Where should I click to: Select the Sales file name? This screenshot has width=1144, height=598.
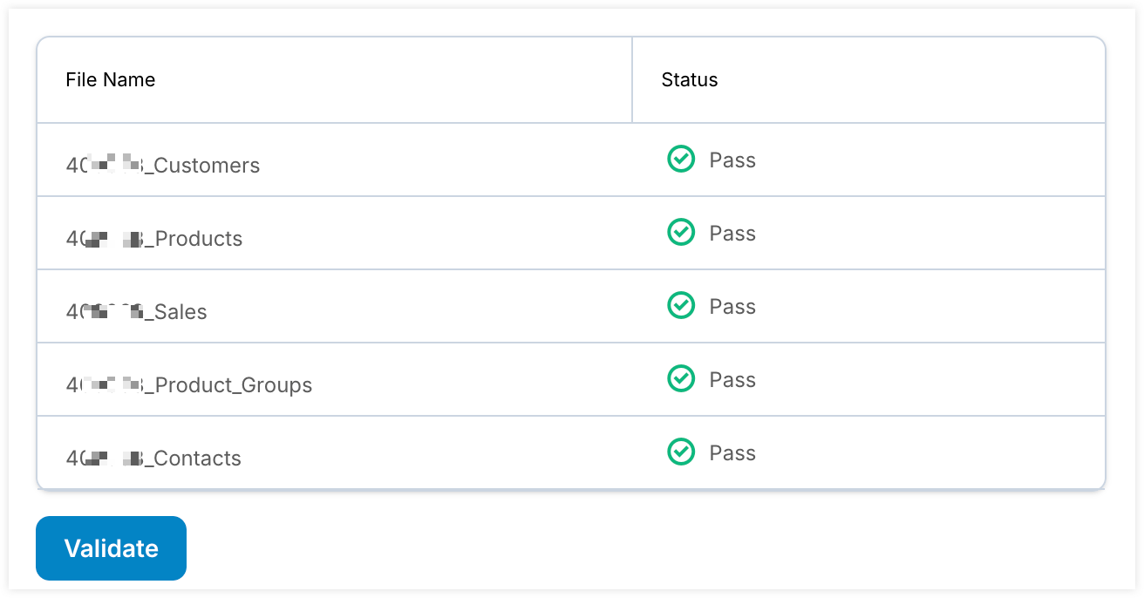[x=137, y=312]
